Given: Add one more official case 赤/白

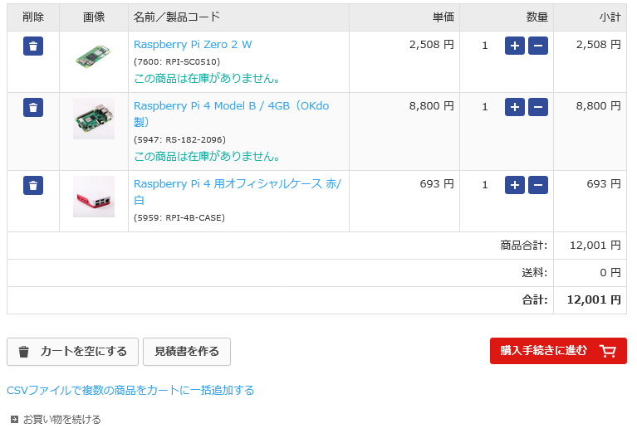Looking at the screenshot, I should 515,185.
